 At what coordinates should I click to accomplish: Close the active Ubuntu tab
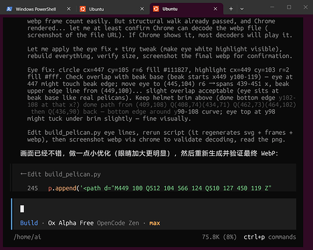click(x=215, y=9)
